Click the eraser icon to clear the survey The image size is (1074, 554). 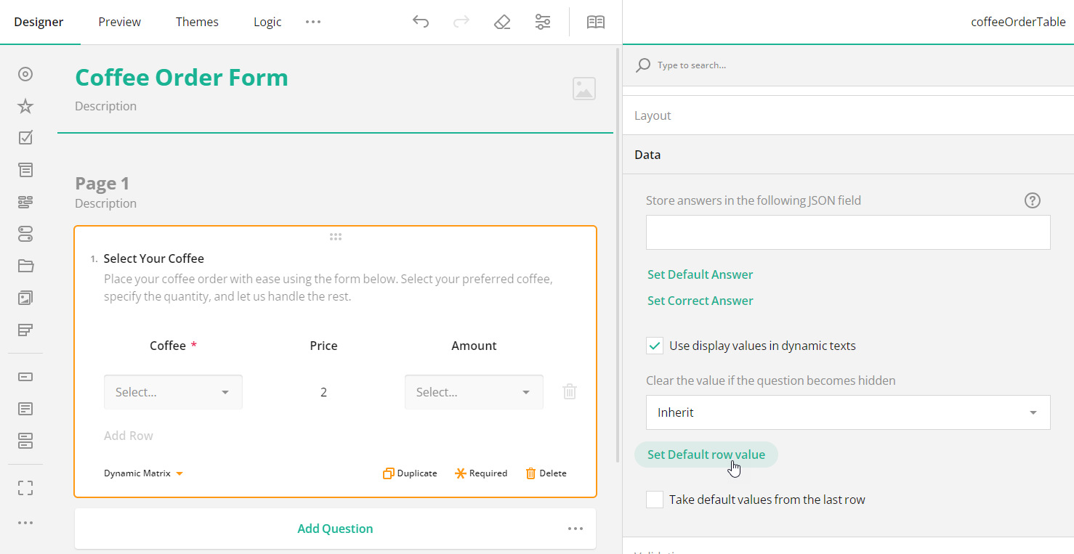pyautogui.click(x=502, y=22)
